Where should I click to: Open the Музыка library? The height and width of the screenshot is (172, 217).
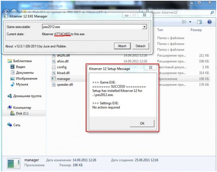point(22,84)
